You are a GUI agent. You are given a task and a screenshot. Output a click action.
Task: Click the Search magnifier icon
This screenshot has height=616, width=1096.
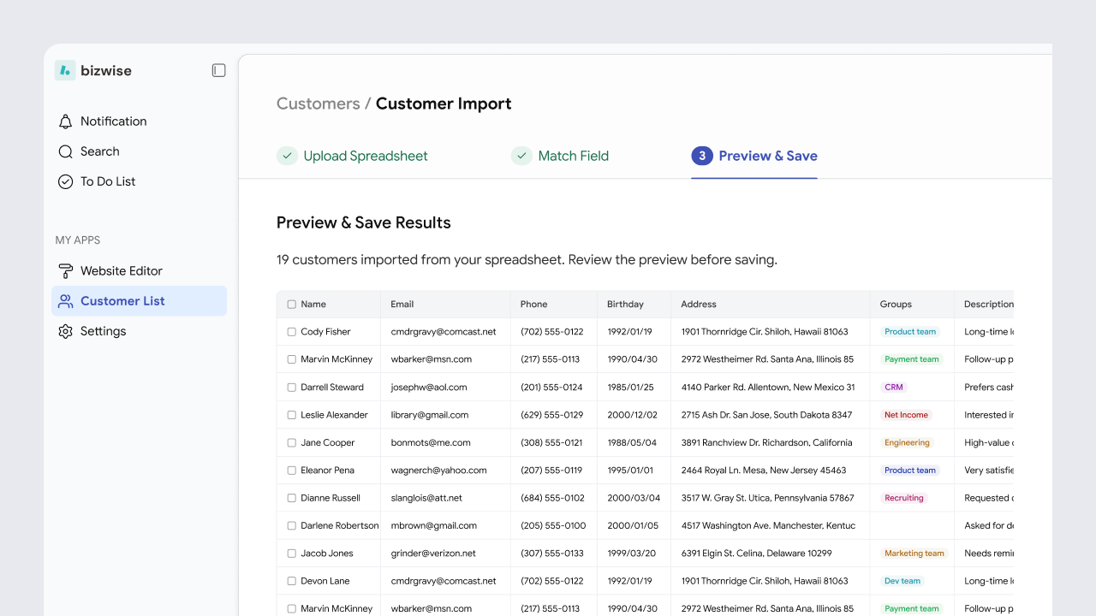point(65,151)
